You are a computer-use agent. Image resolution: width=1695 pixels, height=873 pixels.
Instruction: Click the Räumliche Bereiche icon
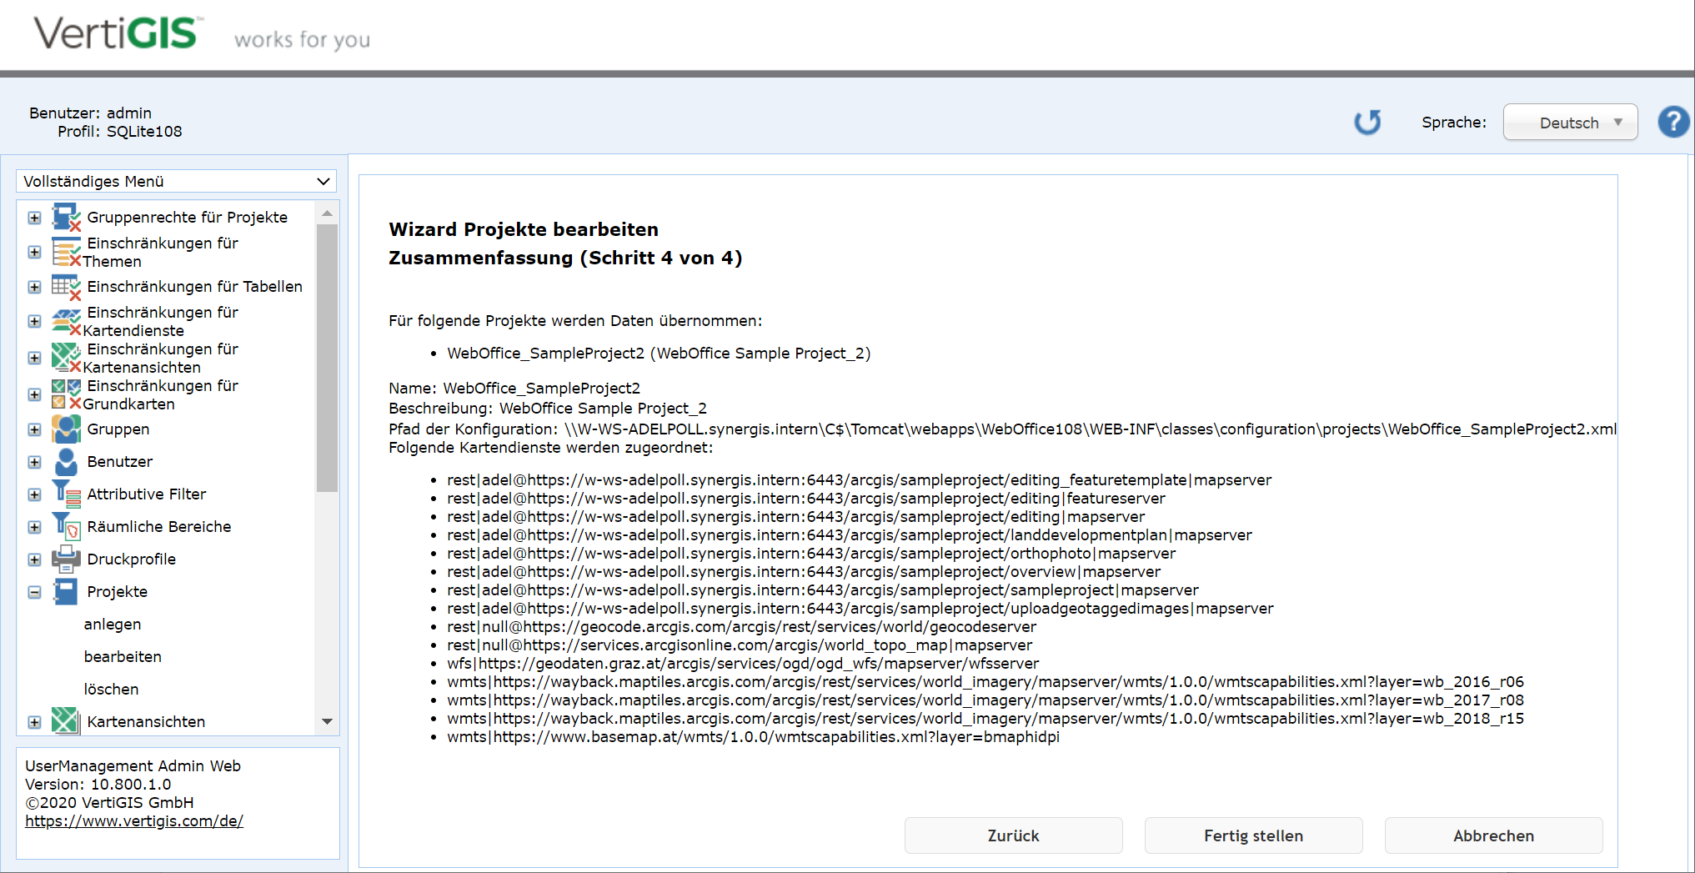click(x=66, y=527)
